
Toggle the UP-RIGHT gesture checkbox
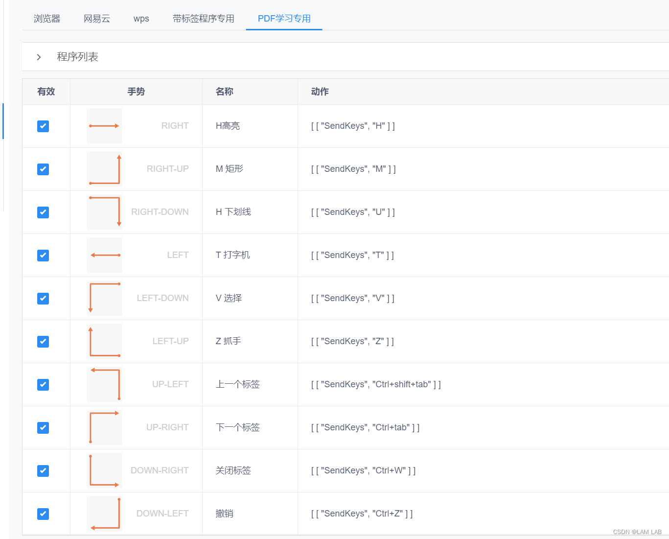[43, 428]
